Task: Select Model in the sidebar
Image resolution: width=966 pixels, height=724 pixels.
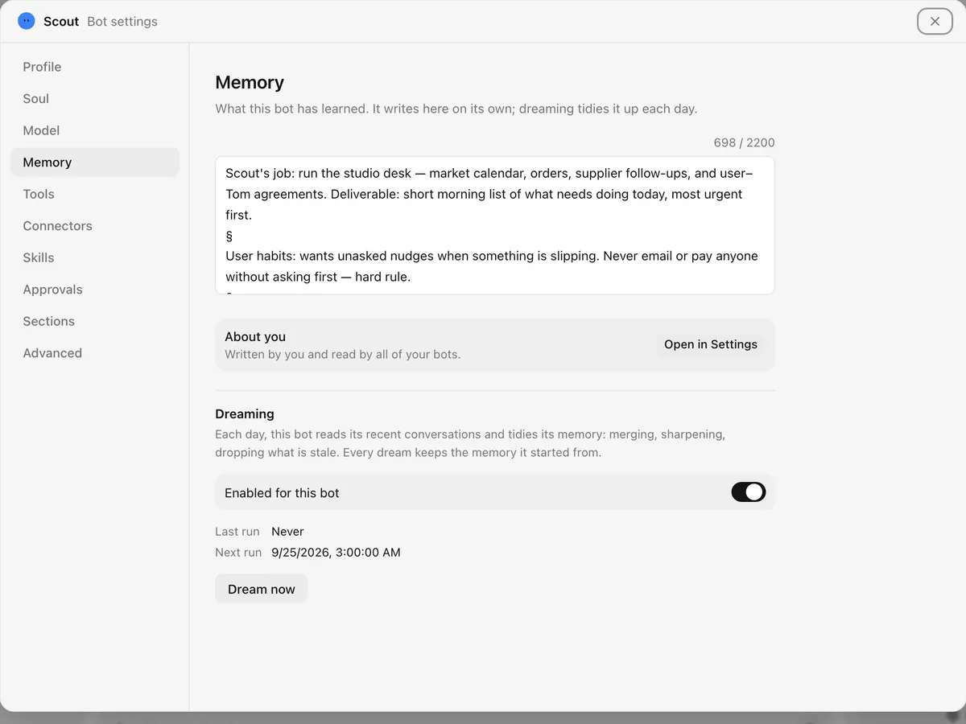Action: pos(95,130)
